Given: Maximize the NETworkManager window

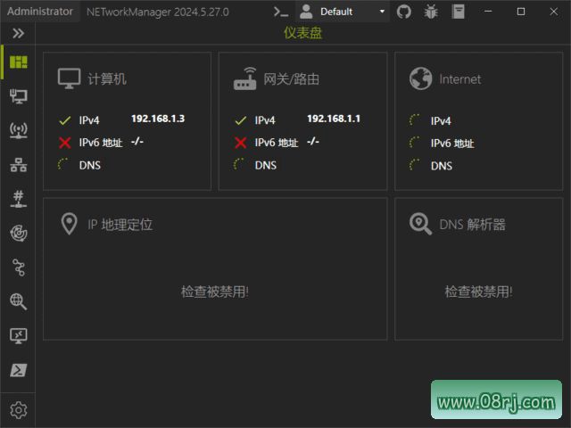Looking at the screenshot, I should point(521,12).
